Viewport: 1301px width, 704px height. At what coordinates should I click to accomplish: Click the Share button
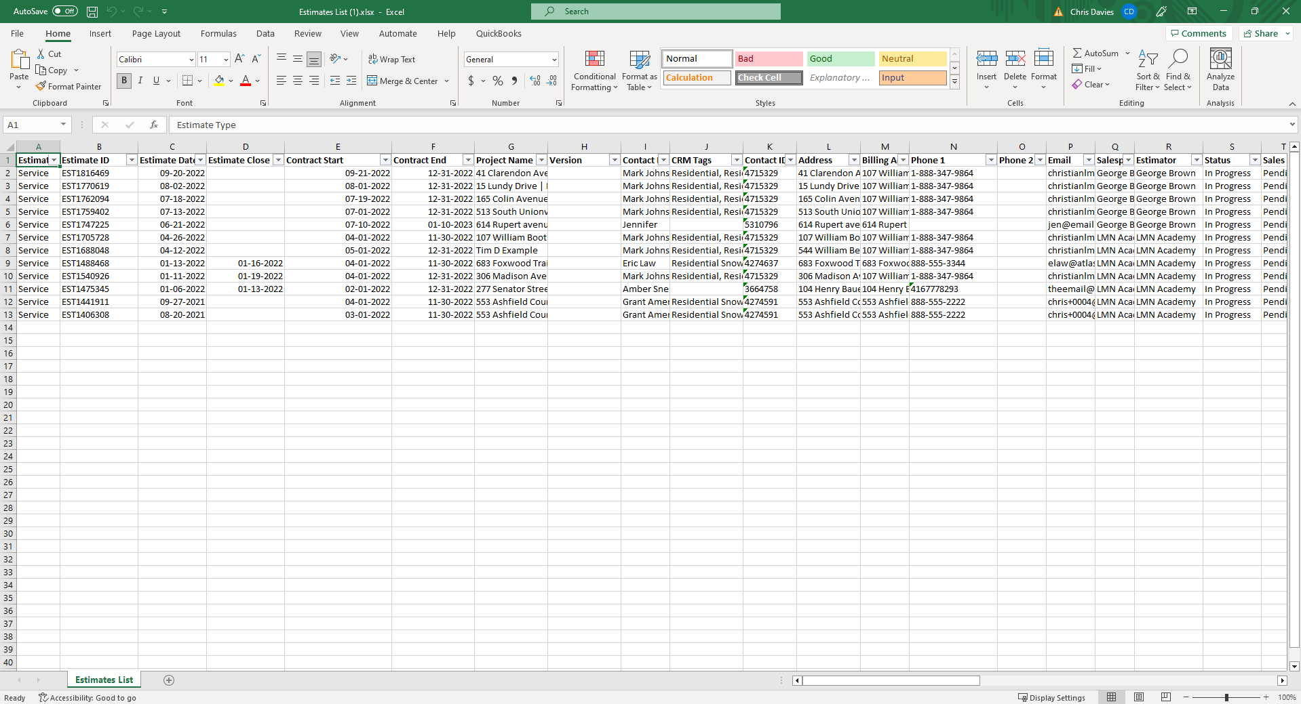click(1266, 34)
